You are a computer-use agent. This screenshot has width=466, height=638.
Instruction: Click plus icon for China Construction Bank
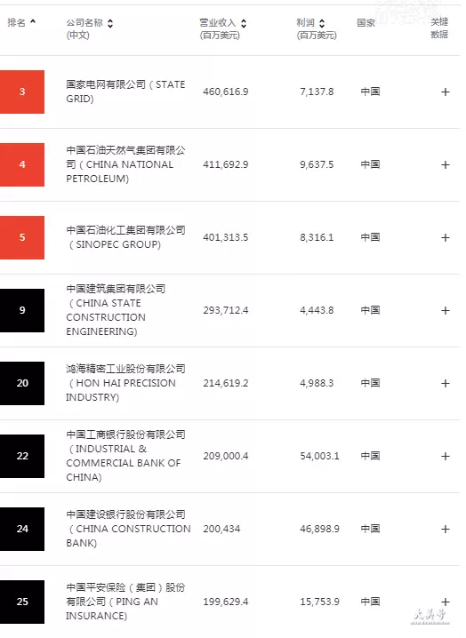click(x=446, y=529)
